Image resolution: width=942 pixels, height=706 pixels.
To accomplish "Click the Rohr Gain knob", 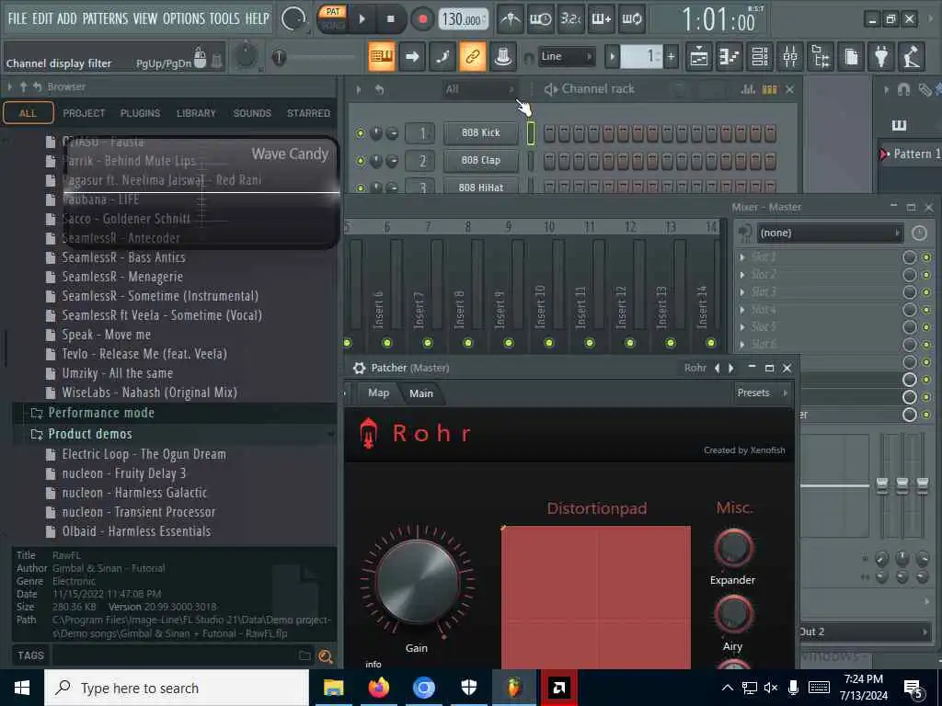I will pos(417,581).
